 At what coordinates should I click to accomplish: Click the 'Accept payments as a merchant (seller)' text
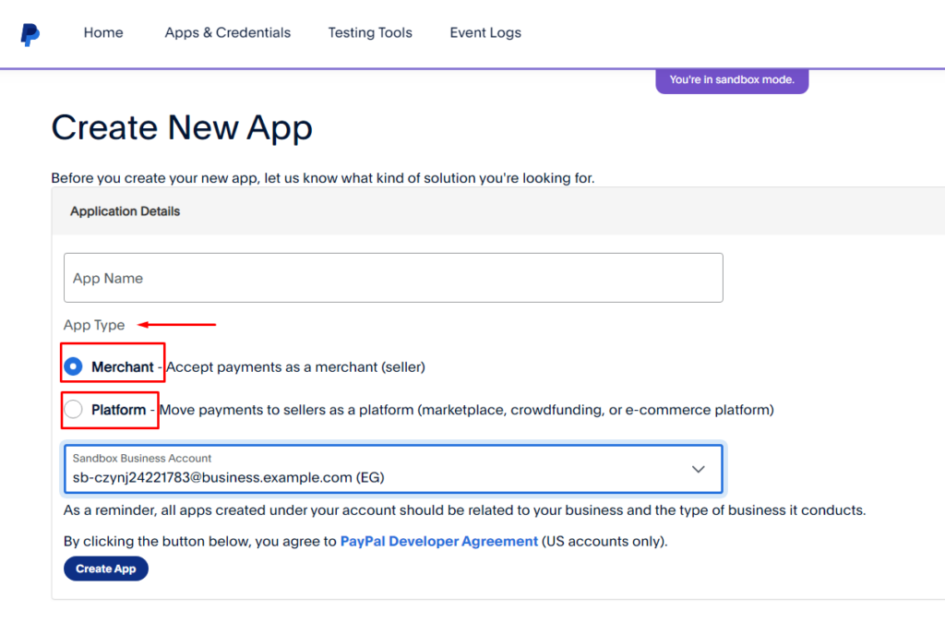pyautogui.click(x=295, y=367)
